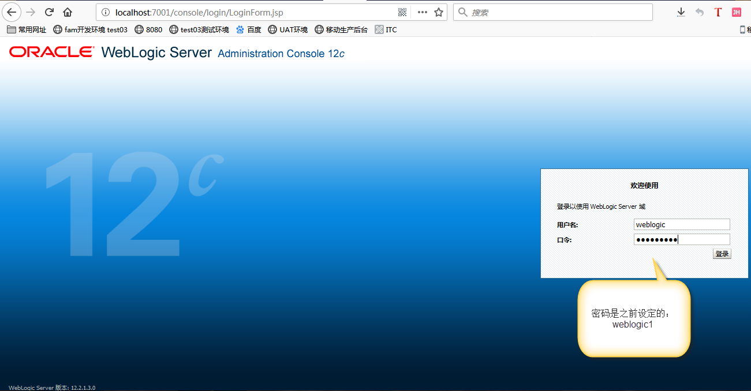This screenshot has height=391, width=751.
Task: Show site info icon in address bar
Action: pyautogui.click(x=105, y=12)
